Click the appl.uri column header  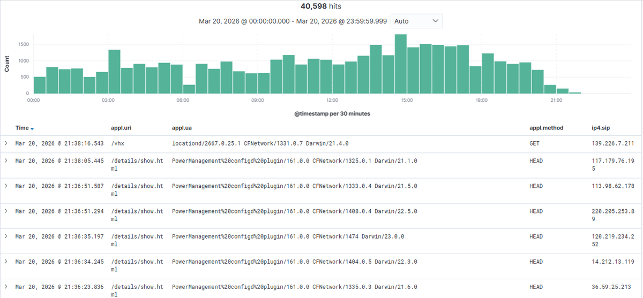[121, 128]
